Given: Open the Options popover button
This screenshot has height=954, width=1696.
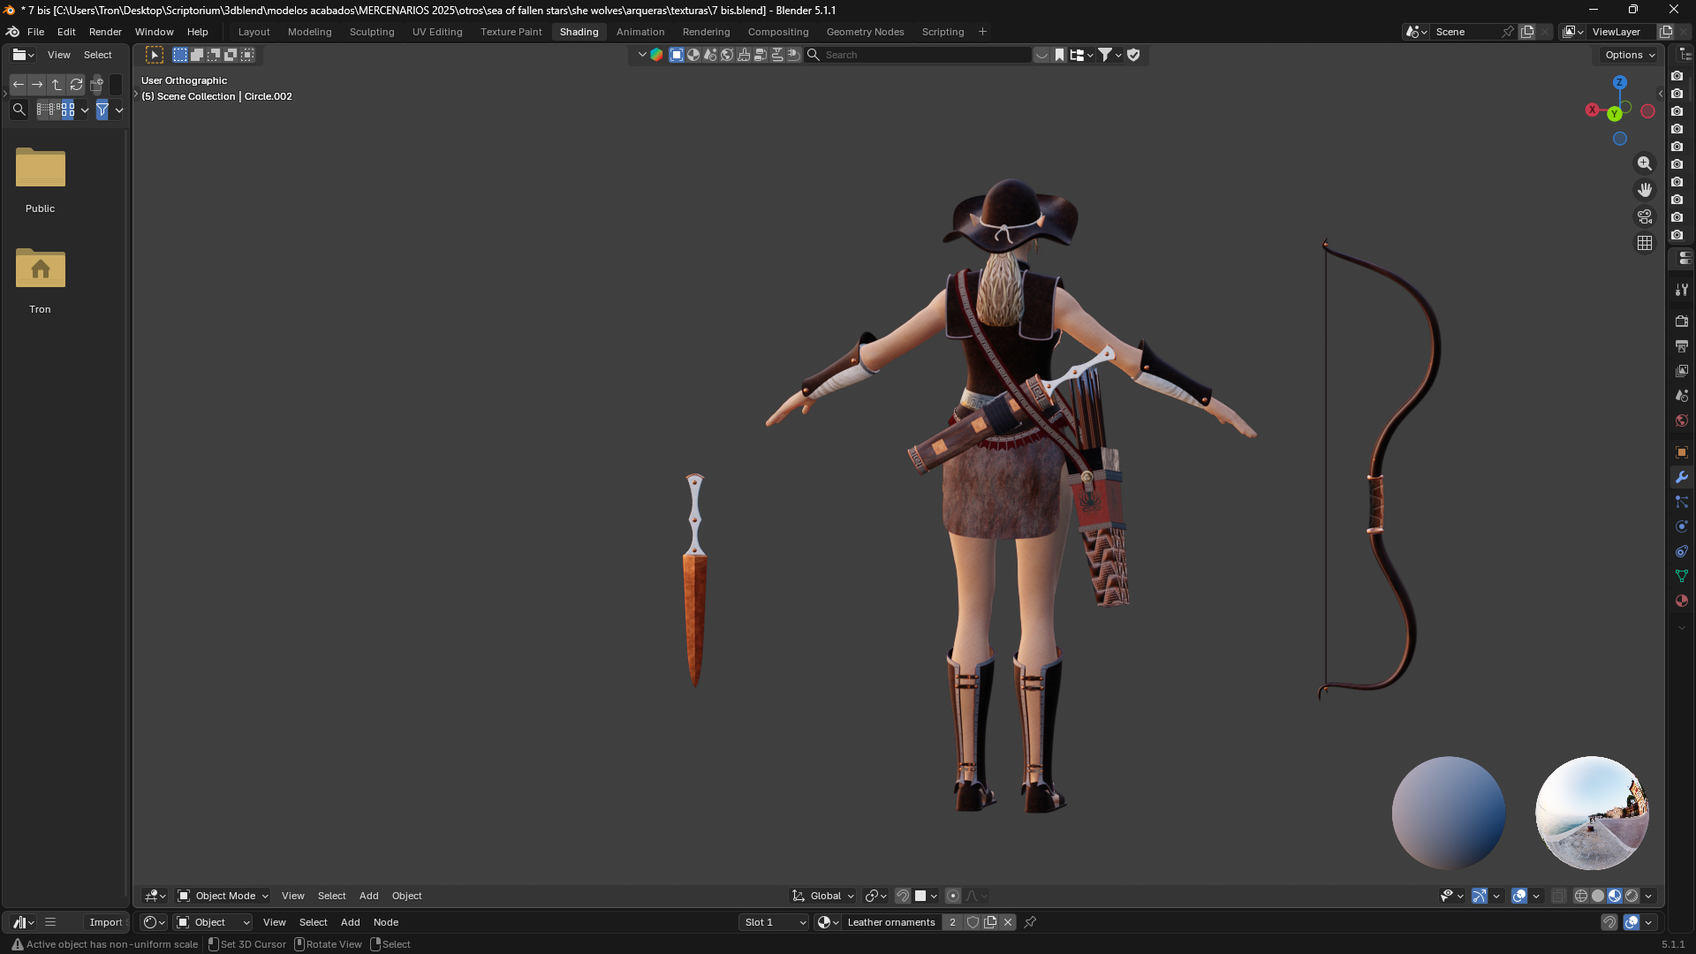Looking at the screenshot, I should tap(1630, 55).
